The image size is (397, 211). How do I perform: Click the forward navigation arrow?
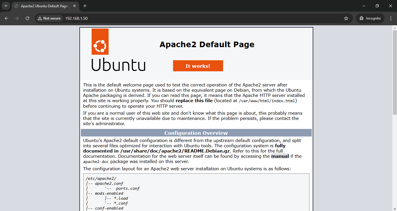pos(17,18)
